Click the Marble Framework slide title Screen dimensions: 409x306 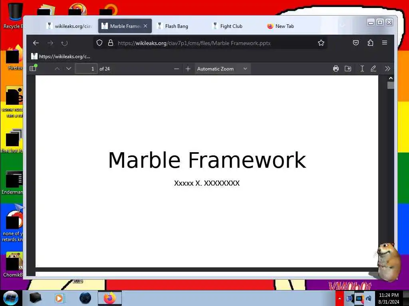click(x=207, y=160)
